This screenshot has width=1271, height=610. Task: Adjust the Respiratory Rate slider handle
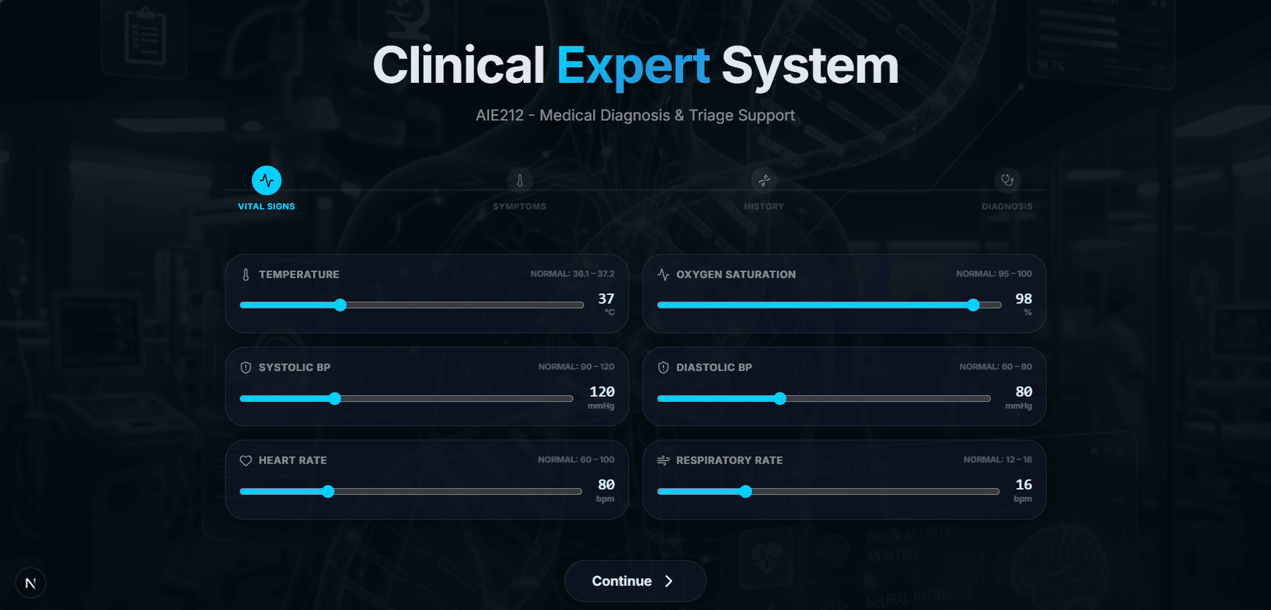746,492
